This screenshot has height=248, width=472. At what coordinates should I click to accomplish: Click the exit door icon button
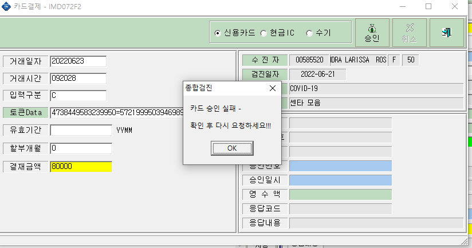click(x=447, y=33)
